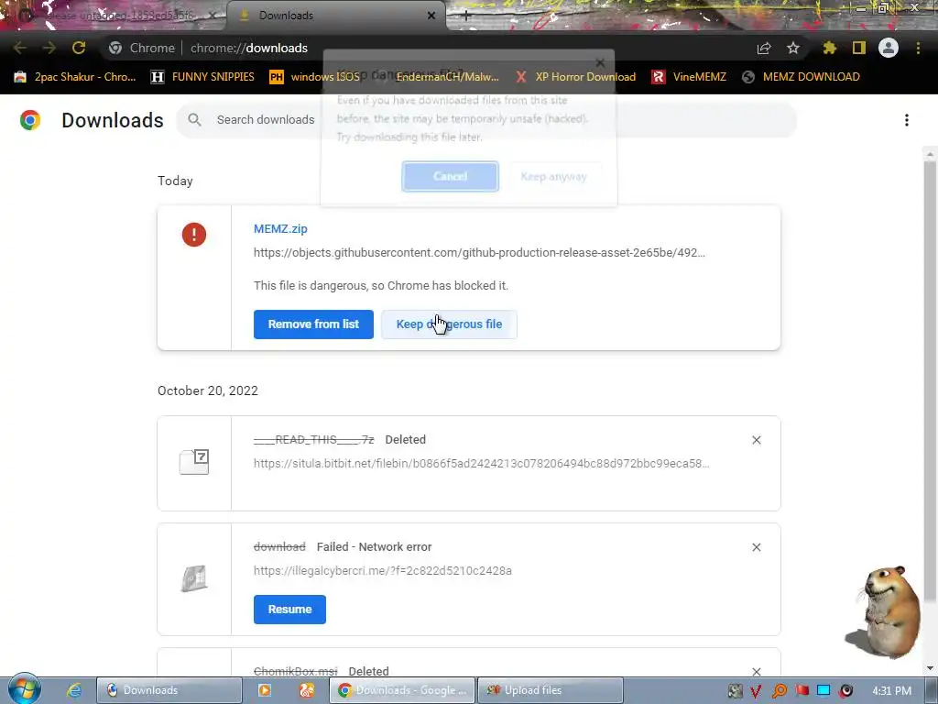Click Keep dangerous file button

pyautogui.click(x=449, y=324)
